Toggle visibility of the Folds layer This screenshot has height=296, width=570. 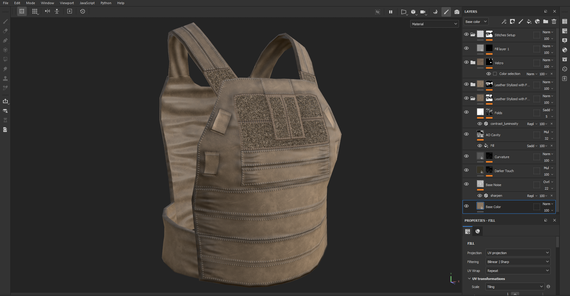tap(466, 112)
